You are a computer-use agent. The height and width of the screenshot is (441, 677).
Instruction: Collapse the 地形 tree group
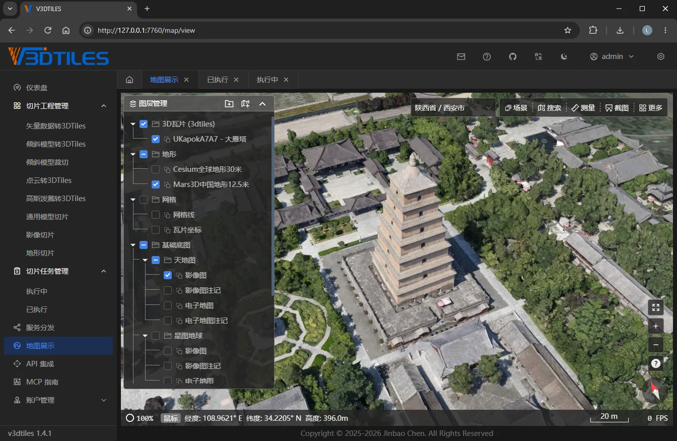pyautogui.click(x=133, y=154)
